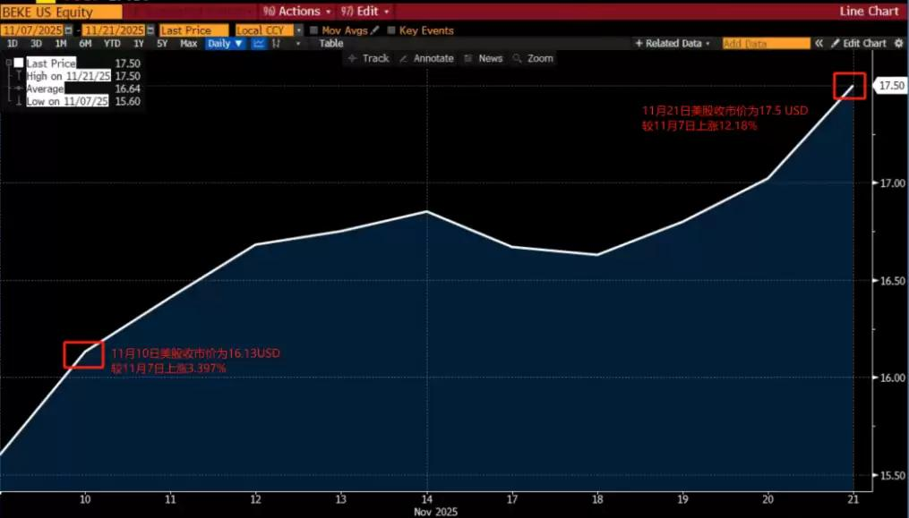Open the Edit menu
909x518 pixels.
coord(367,12)
